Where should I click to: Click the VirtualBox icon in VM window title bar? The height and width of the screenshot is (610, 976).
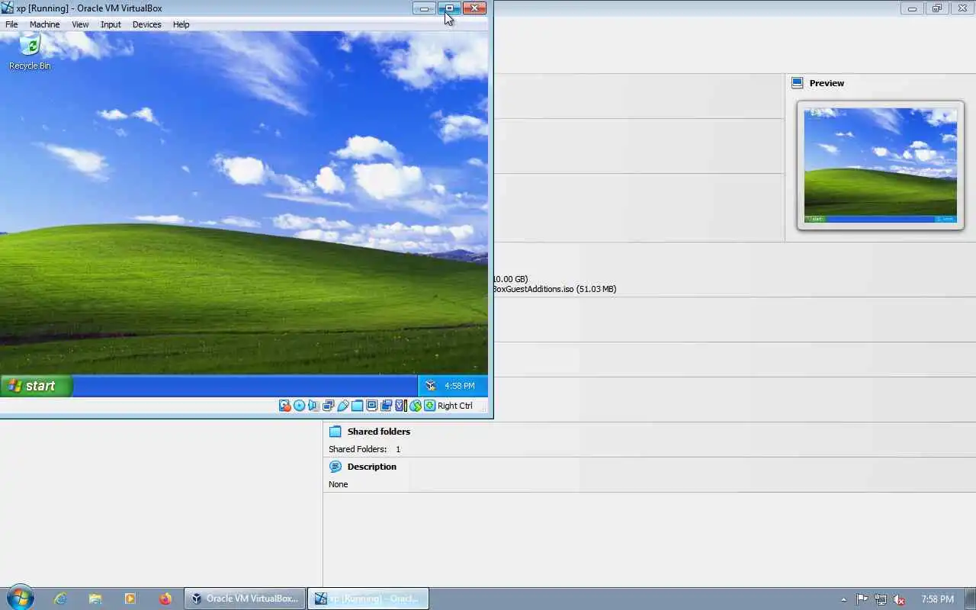(8, 8)
